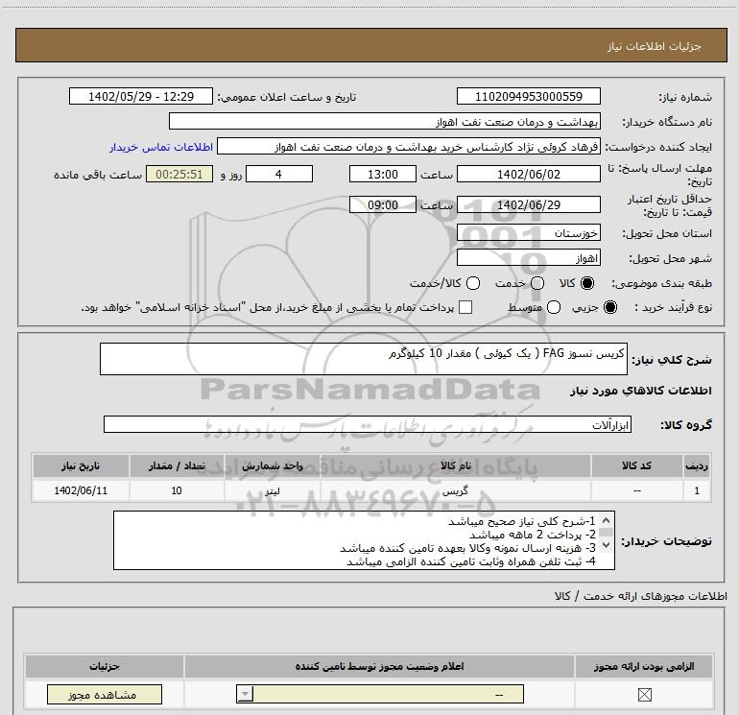Click the need number field 1102094953000559
Image resolution: width=739 pixels, height=715 pixels.
pos(528,97)
